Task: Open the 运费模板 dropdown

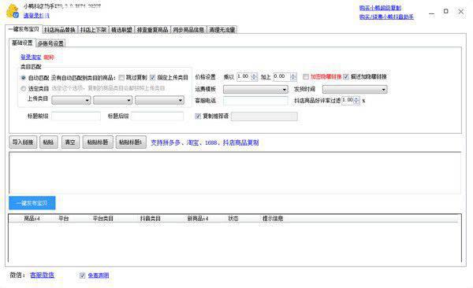Action: (x=255, y=89)
